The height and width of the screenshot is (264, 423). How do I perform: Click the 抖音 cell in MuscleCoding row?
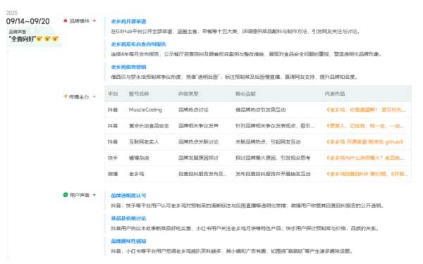[x=113, y=110]
